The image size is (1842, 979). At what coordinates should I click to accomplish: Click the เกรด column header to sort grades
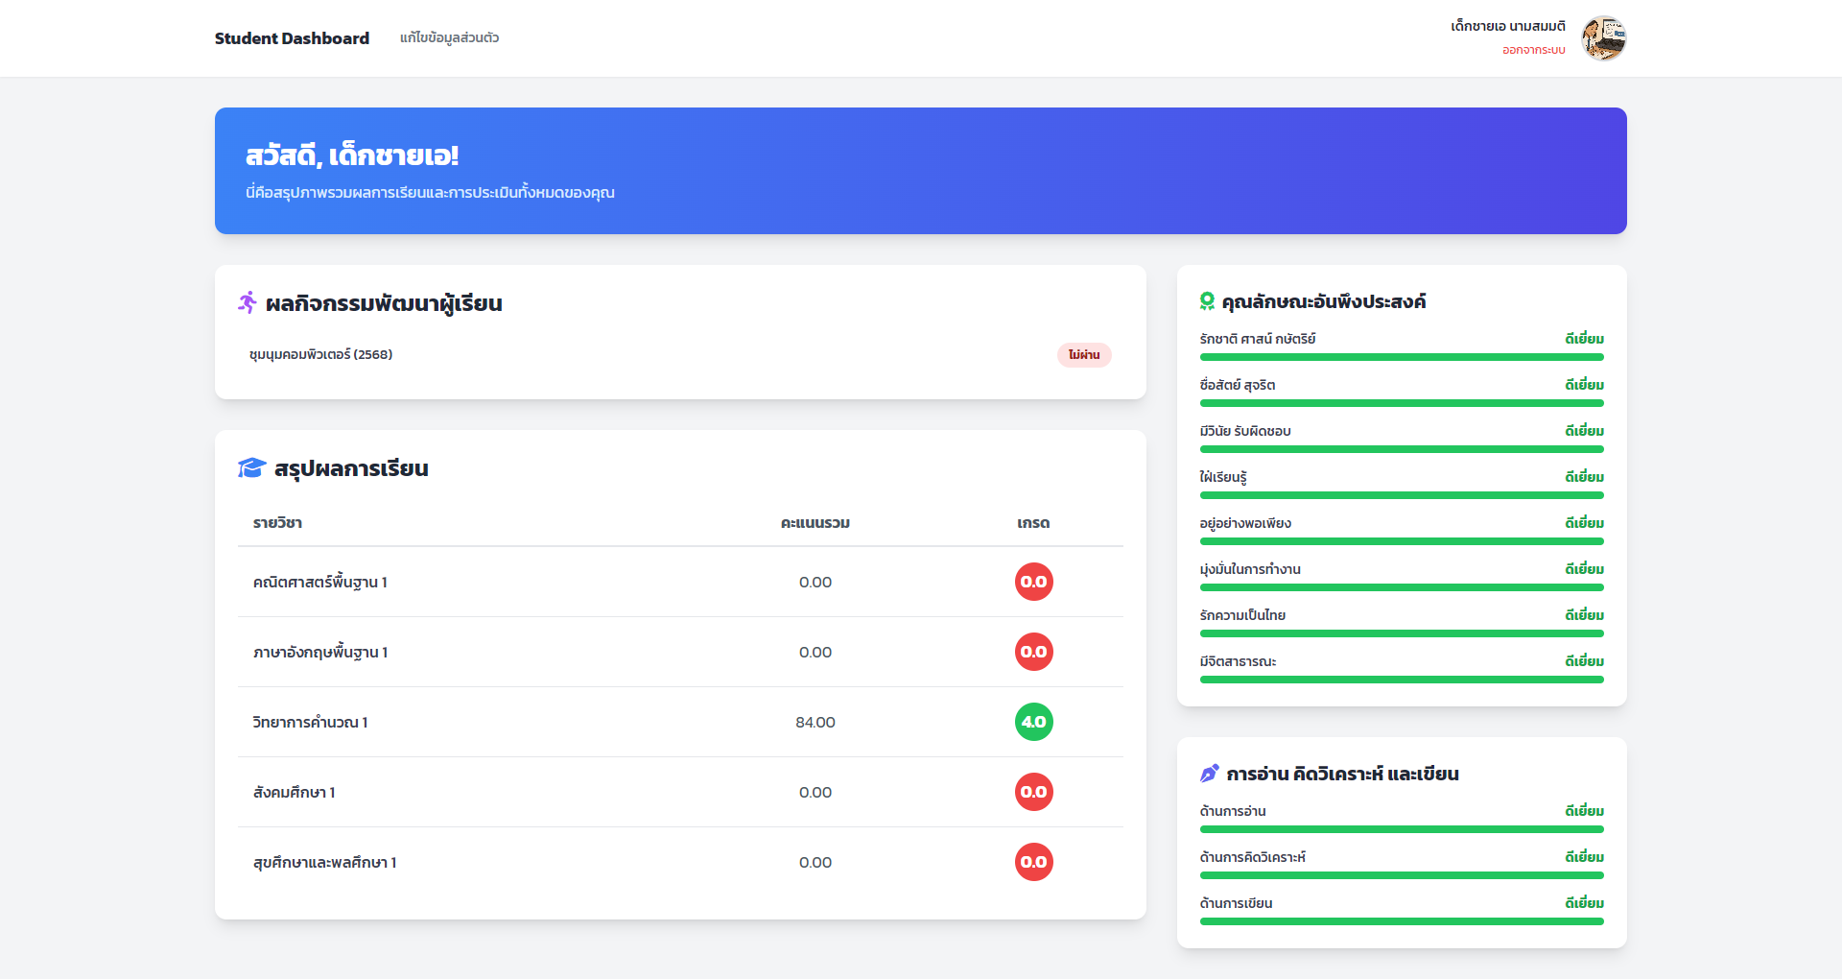pos(1033,522)
